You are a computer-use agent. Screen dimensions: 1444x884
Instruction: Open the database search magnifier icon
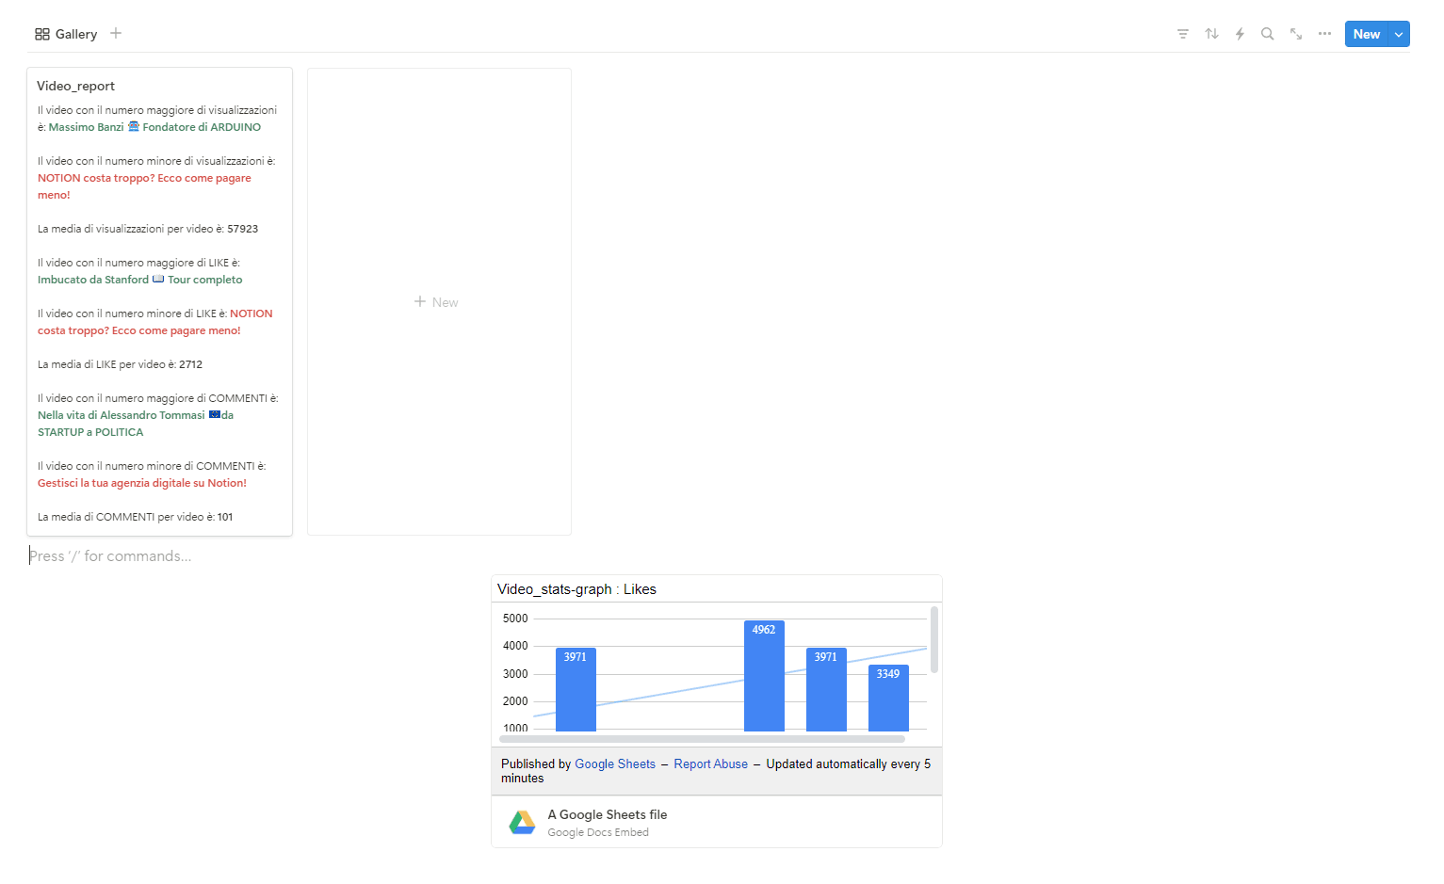pyautogui.click(x=1268, y=34)
